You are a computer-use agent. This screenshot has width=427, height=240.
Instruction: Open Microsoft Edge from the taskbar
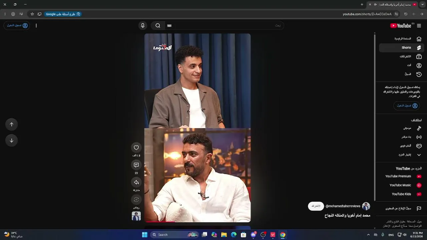234,235
